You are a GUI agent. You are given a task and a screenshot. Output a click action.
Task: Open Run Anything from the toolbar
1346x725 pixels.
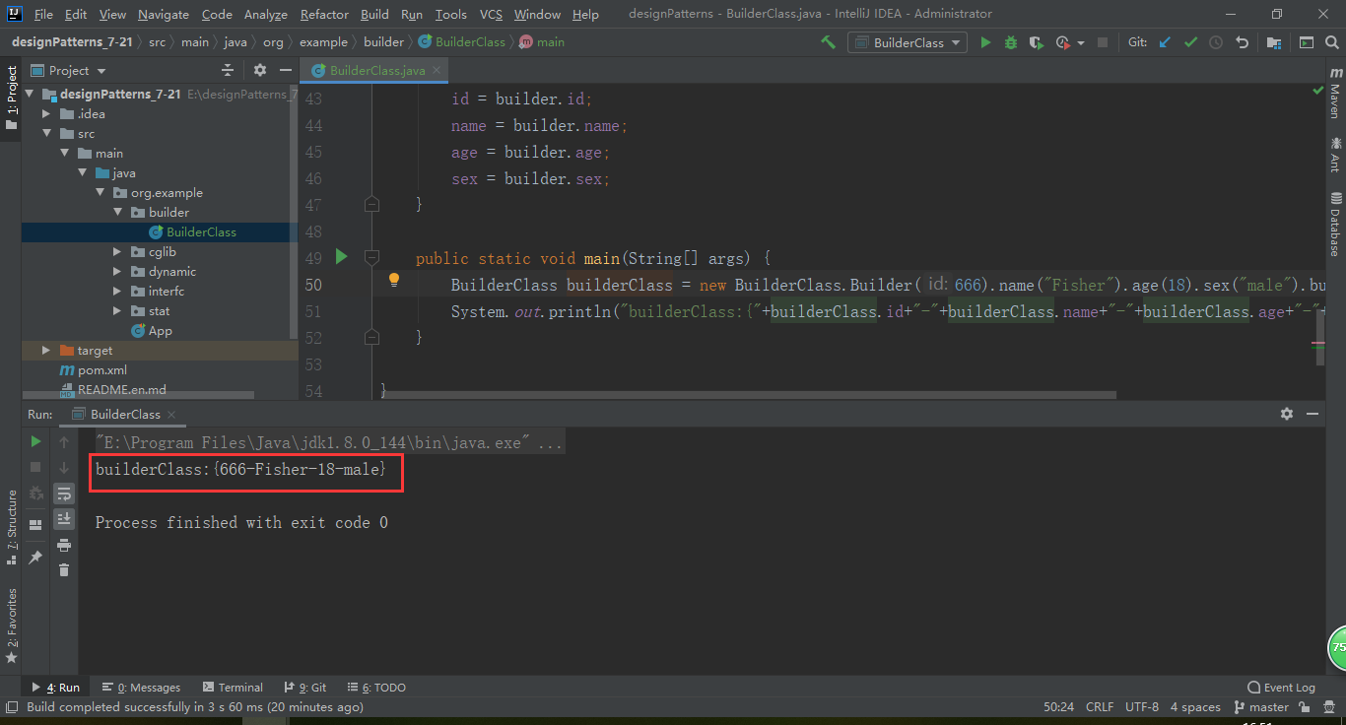coord(1307,42)
